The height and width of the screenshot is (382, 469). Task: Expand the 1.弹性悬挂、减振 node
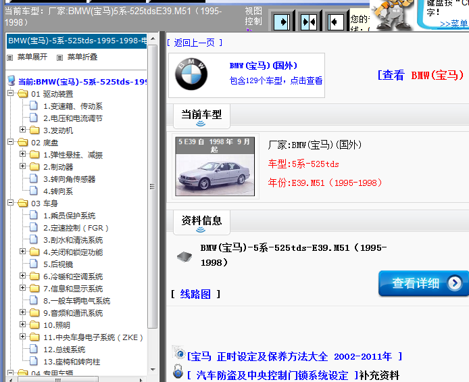pyautogui.click(x=23, y=154)
